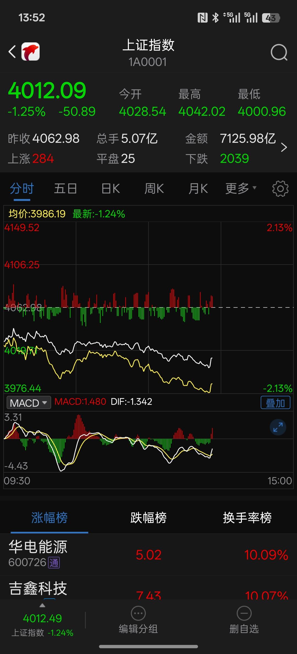
Task: Tap the Bluetooth status icon
Action: click(216, 18)
